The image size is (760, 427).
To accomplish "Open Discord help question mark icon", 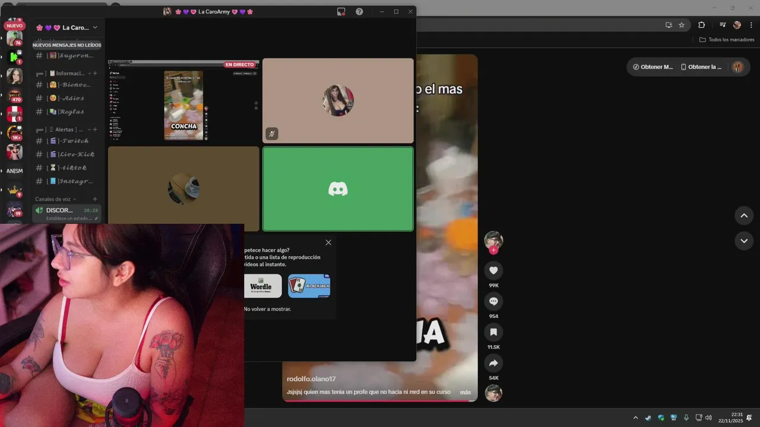I will tap(359, 11).
